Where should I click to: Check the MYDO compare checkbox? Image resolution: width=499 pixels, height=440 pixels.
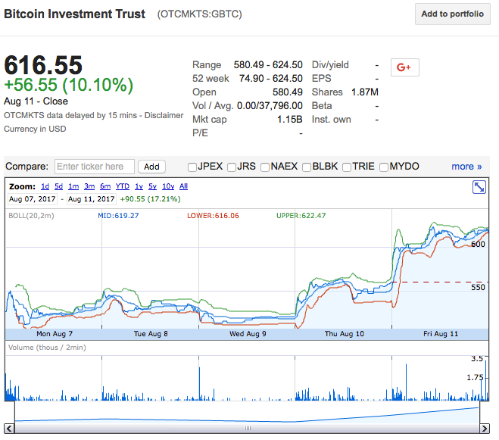pos(384,167)
